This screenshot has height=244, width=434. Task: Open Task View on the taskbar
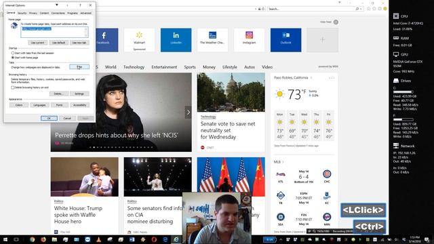pyautogui.click(x=16, y=239)
